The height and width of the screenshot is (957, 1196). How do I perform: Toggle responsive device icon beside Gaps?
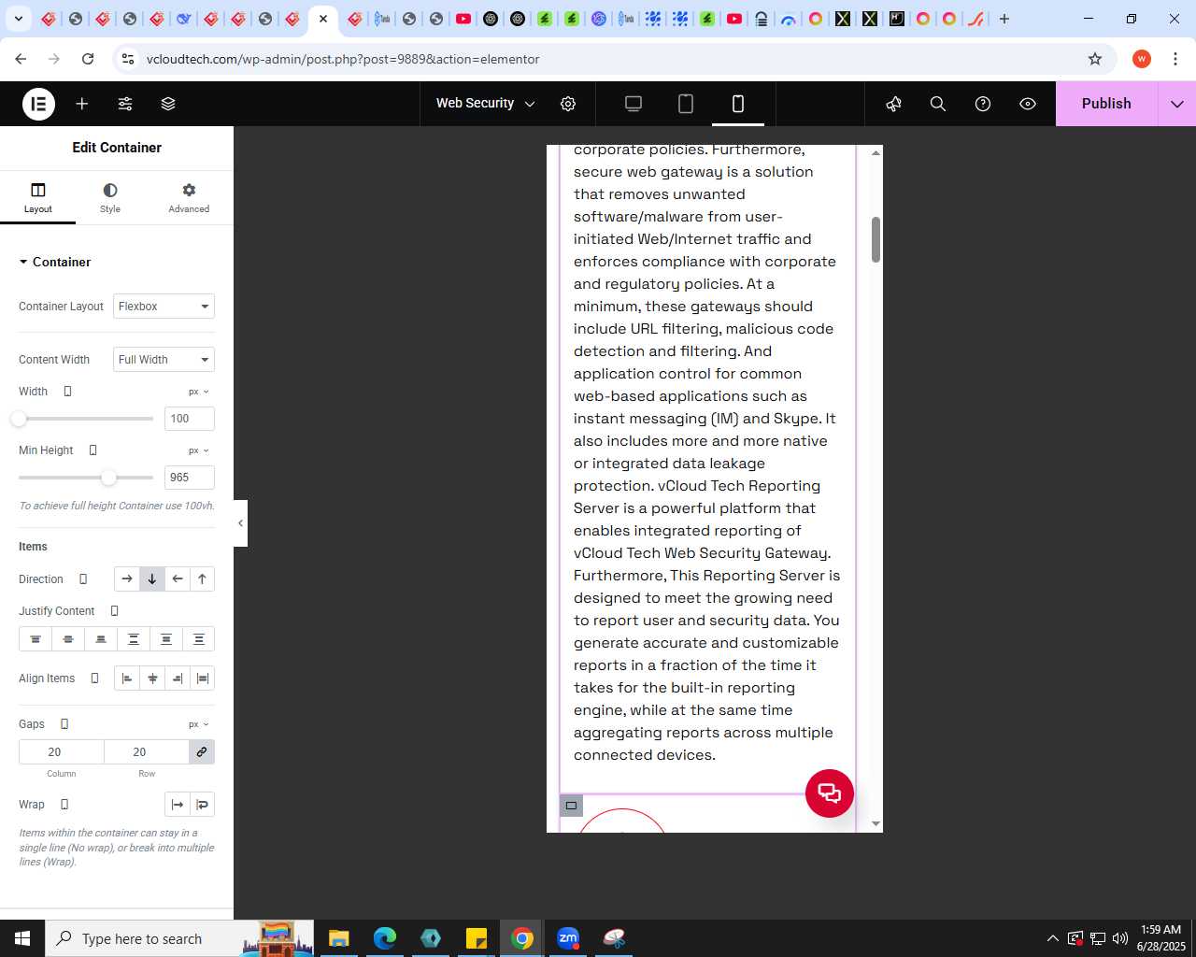[x=64, y=724]
